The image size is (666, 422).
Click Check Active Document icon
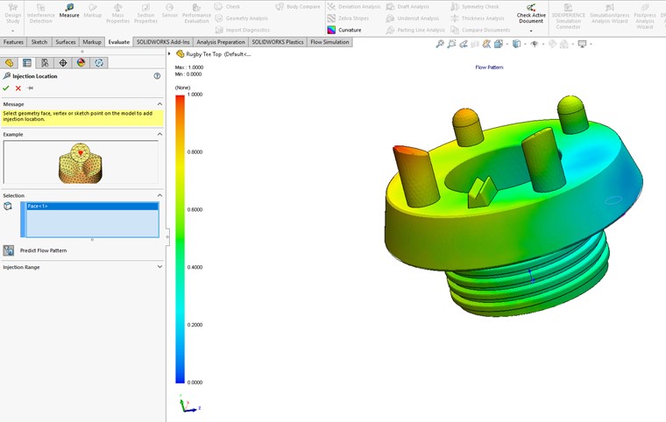(530, 12)
